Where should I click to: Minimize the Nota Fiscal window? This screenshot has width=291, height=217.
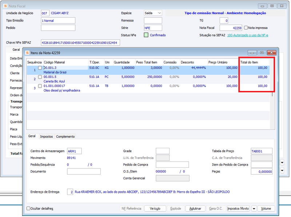(x=262, y=6)
